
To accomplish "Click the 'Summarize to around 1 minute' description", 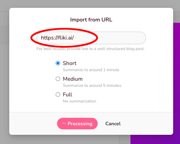I will tap(91, 70).
